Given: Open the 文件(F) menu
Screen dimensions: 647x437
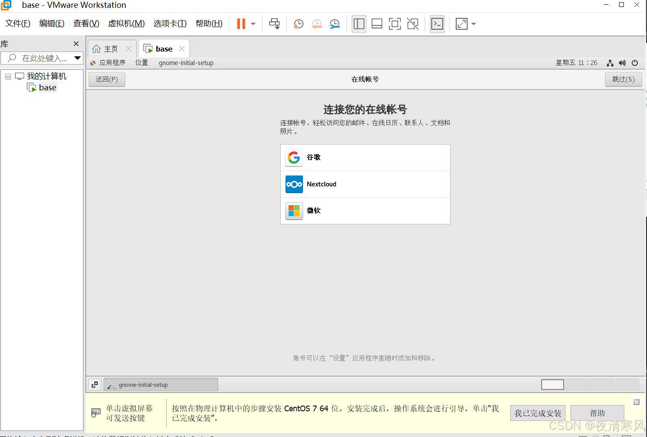Looking at the screenshot, I should [x=18, y=24].
